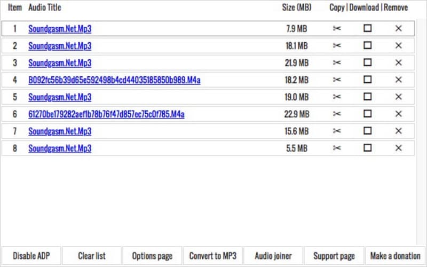The width and height of the screenshot is (427, 267).
Task: Copy link for the 5.5 MB item
Action: 337,148
